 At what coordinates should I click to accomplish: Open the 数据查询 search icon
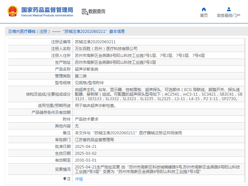[x=85, y=12]
